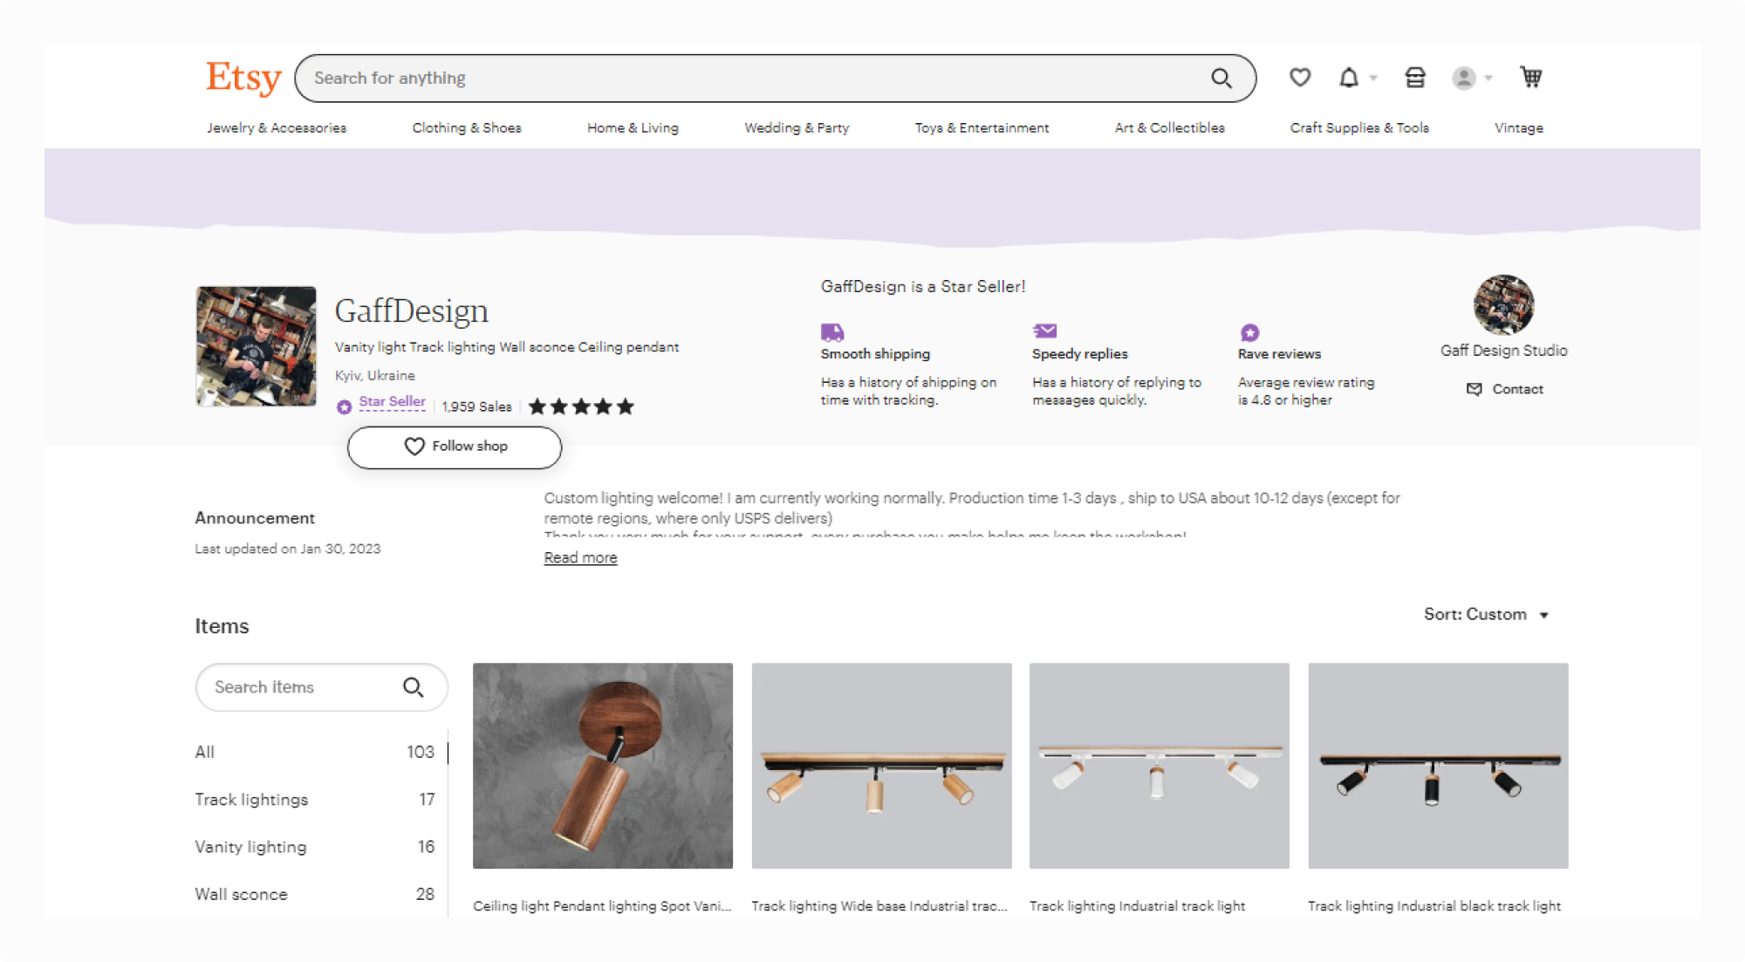Select Vanity lighting section

[x=315, y=847]
